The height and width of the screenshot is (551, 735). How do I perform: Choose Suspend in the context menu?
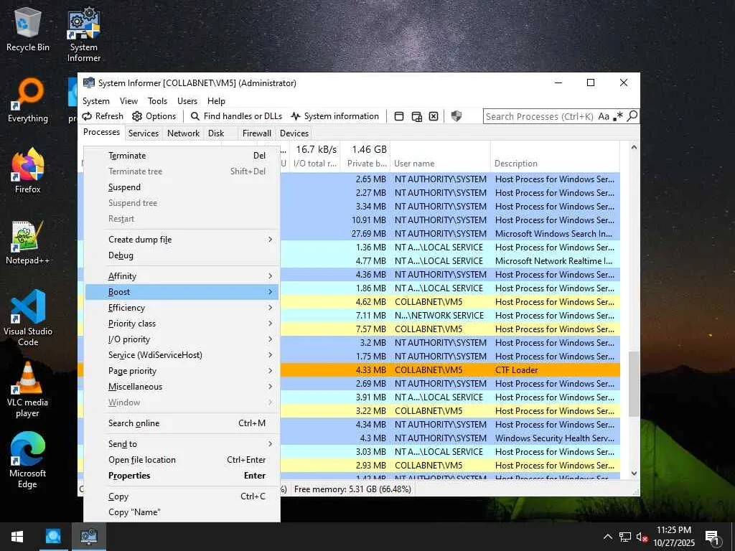pyautogui.click(x=182, y=187)
